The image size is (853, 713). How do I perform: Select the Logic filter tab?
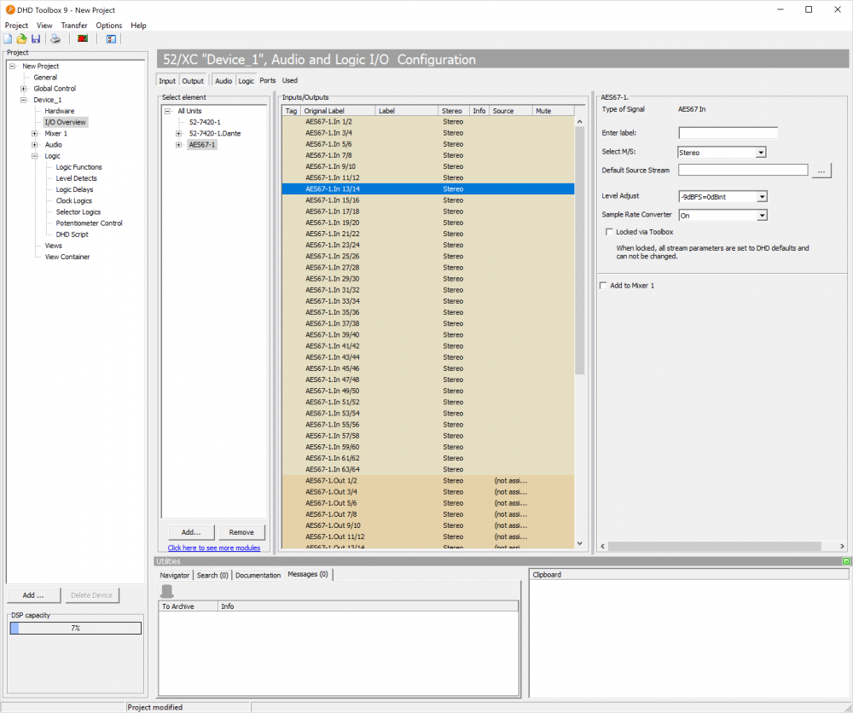246,80
